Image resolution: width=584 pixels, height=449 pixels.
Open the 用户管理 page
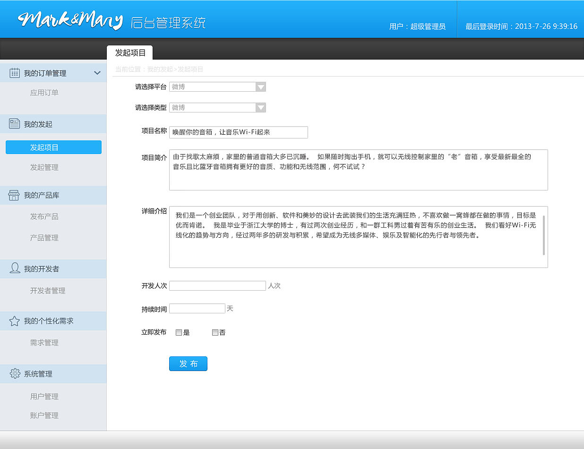click(44, 397)
